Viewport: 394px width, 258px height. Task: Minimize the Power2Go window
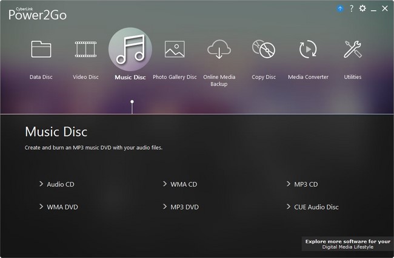(373, 9)
